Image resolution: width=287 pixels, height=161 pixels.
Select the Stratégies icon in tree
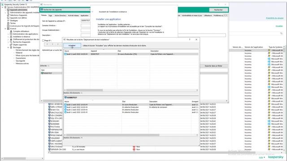(x=8, y=21)
